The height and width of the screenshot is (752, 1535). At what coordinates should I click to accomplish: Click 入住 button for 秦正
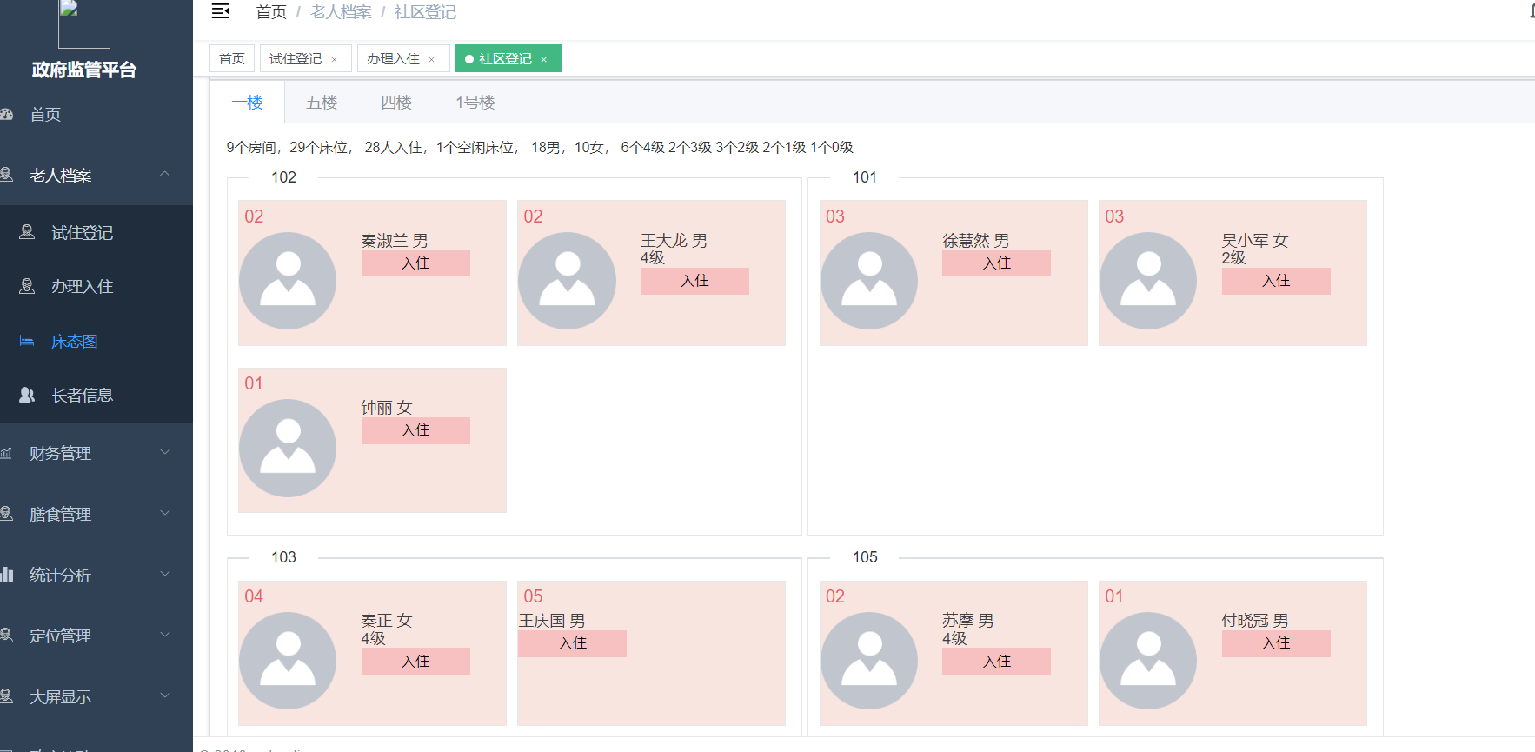click(x=415, y=661)
